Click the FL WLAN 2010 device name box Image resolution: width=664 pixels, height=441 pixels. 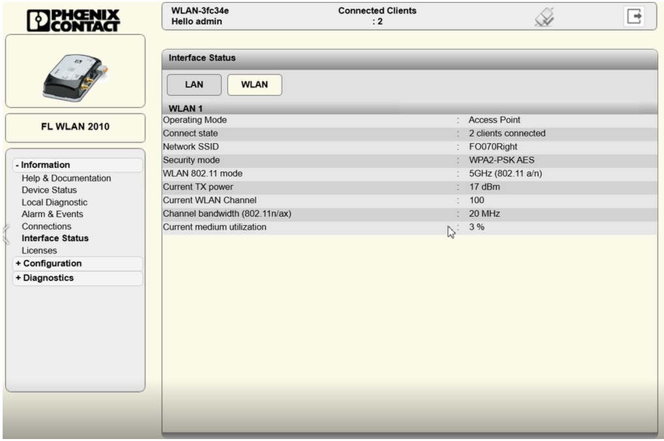pos(75,127)
